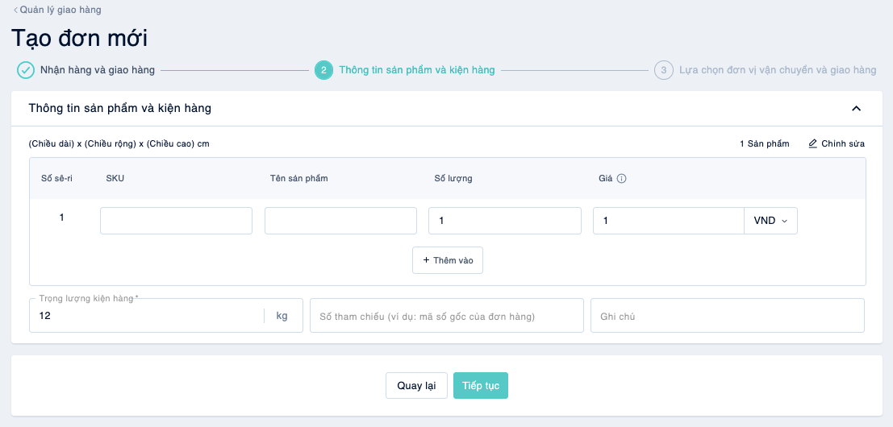The image size is (893, 427).
Task: Click the checkmark icon for step one
Action: coord(26,71)
